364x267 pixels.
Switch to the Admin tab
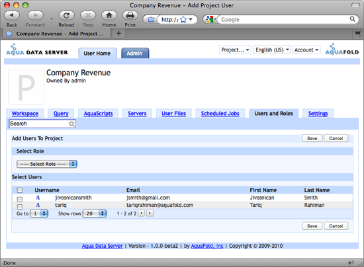(x=135, y=53)
